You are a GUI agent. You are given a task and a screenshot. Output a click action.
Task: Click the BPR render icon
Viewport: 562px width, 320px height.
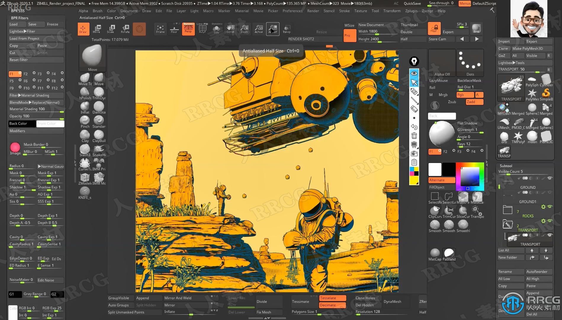click(x=476, y=28)
